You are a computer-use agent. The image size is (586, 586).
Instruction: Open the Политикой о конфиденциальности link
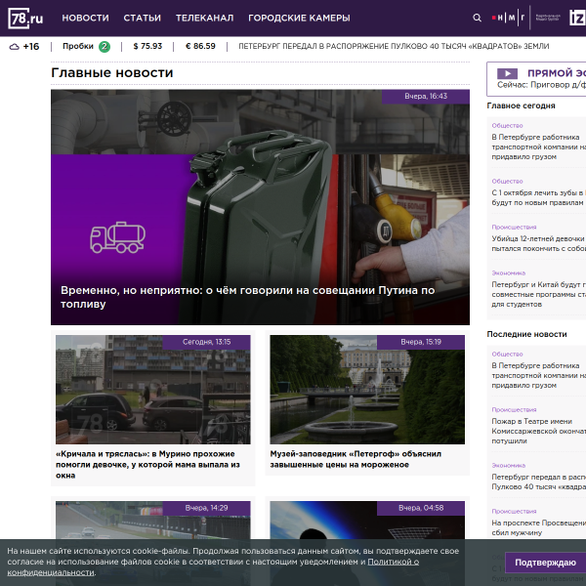tap(213, 566)
